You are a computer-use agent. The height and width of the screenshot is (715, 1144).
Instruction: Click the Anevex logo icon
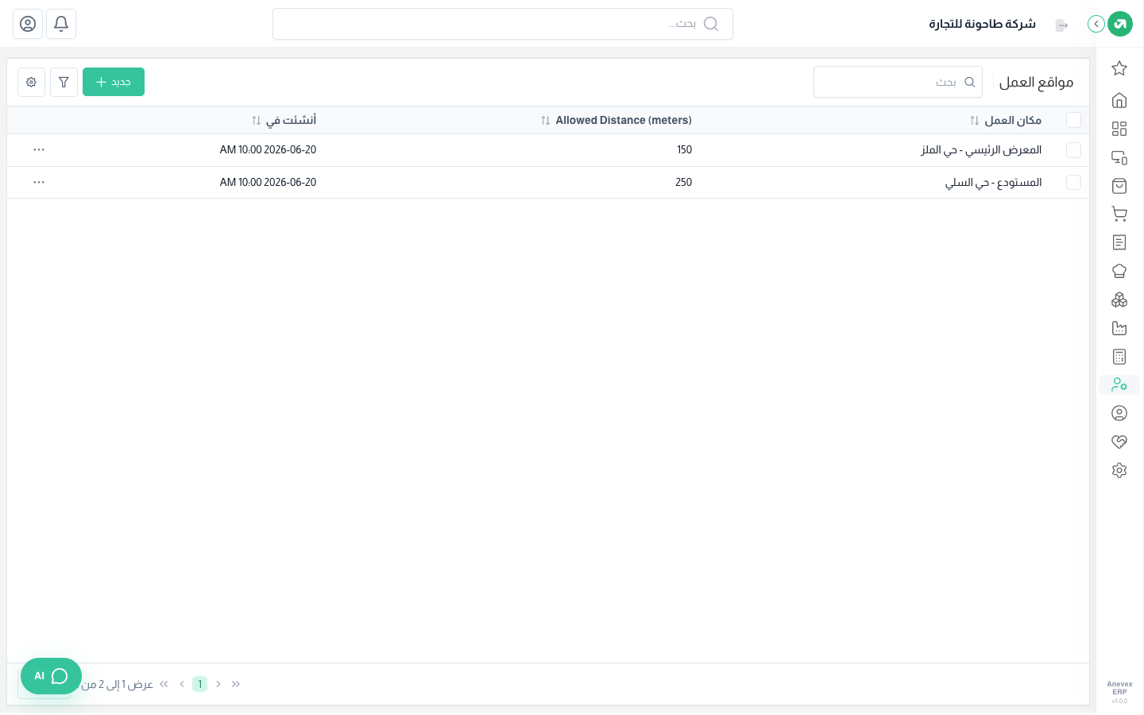(1120, 24)
